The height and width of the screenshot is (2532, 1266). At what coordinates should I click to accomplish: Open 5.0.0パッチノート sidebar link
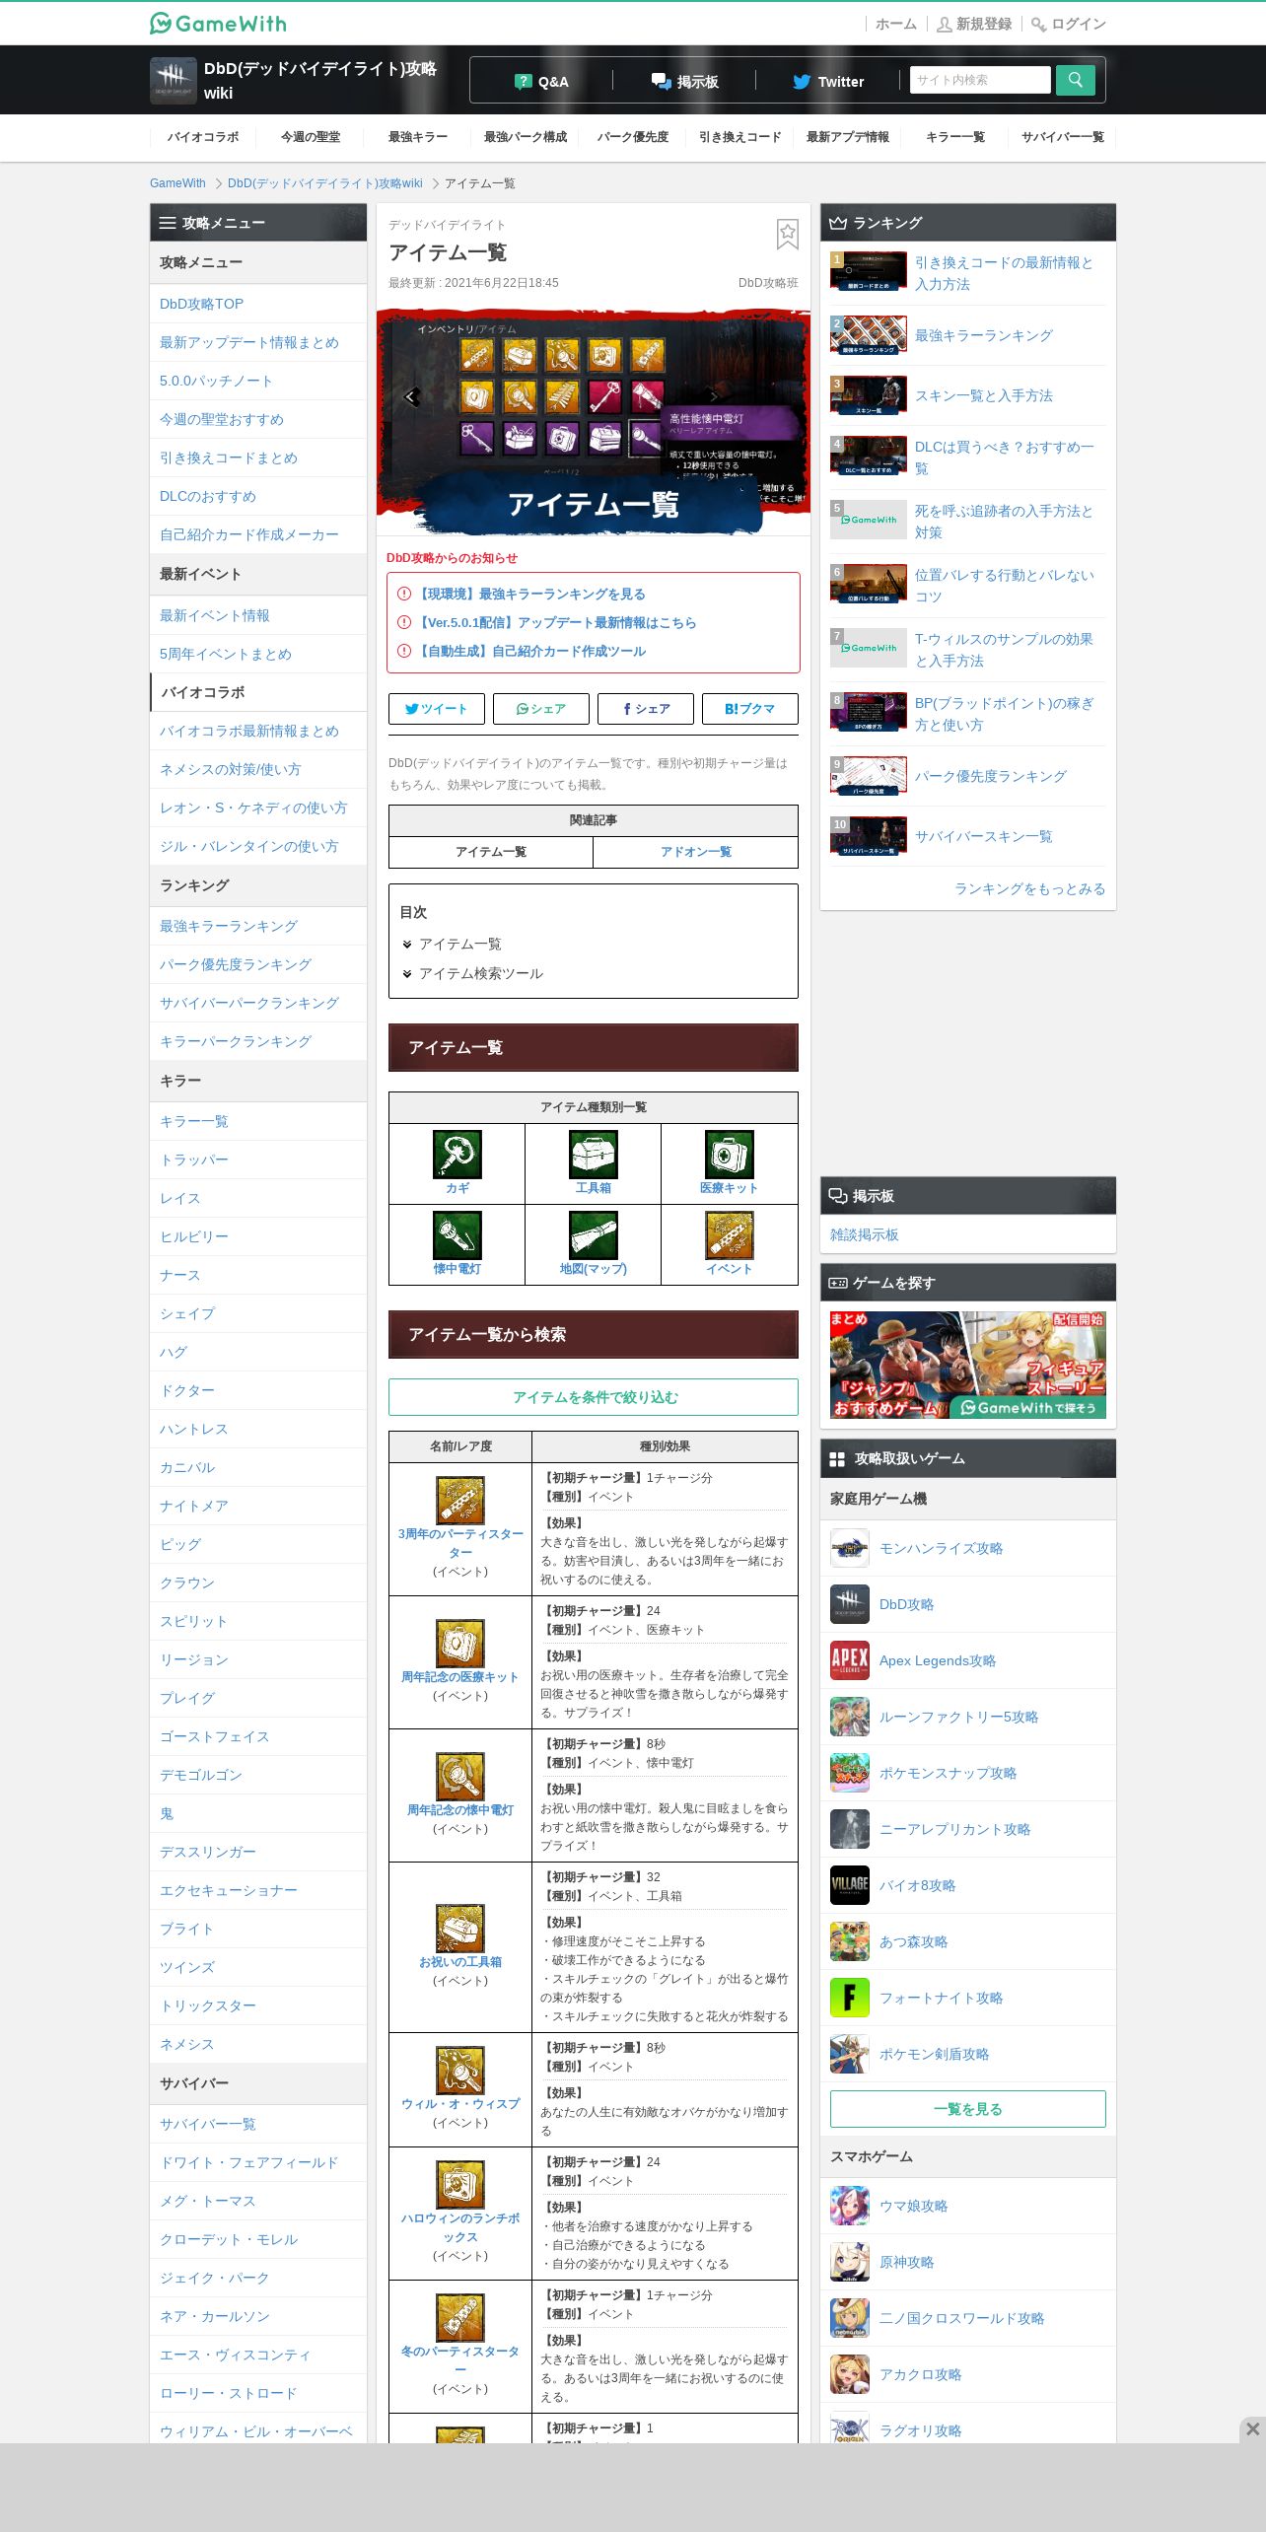216,381
